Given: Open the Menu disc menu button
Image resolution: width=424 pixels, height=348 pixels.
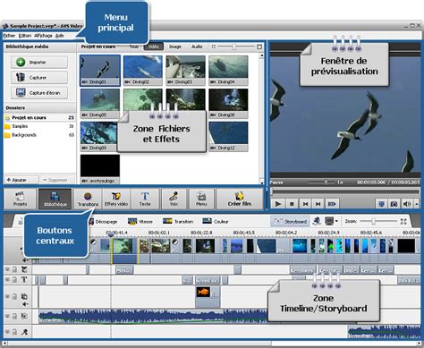Looking at the screenshot, I should (201, 199).
